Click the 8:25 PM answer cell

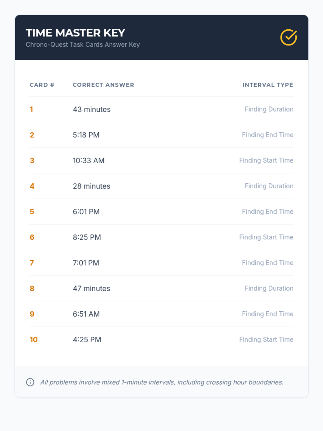click(87, 237)
